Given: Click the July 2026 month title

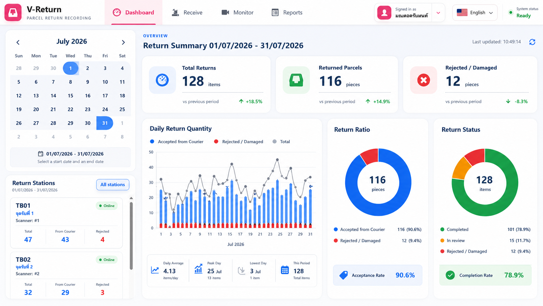Looking at the screenshot, I should 72,41.
